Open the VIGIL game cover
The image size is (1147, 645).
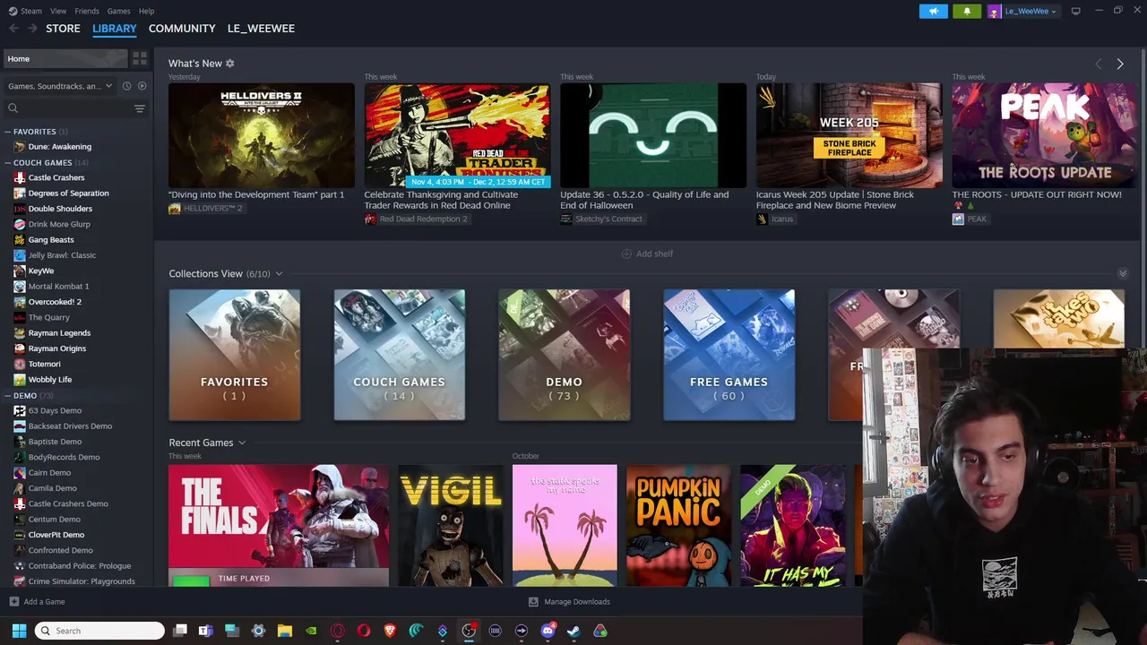pyautogui.click(x=451, y=525)
